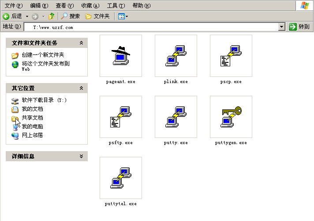
Task: Click the publish to Web globe icon
Action: pos(15,65)
